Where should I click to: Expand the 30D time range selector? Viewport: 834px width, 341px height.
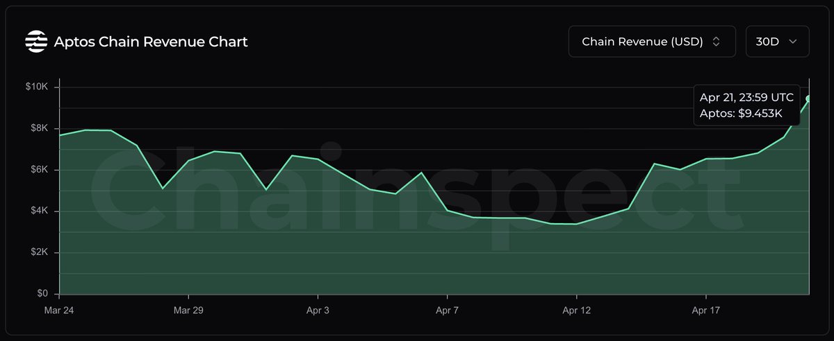pos(776,42)
